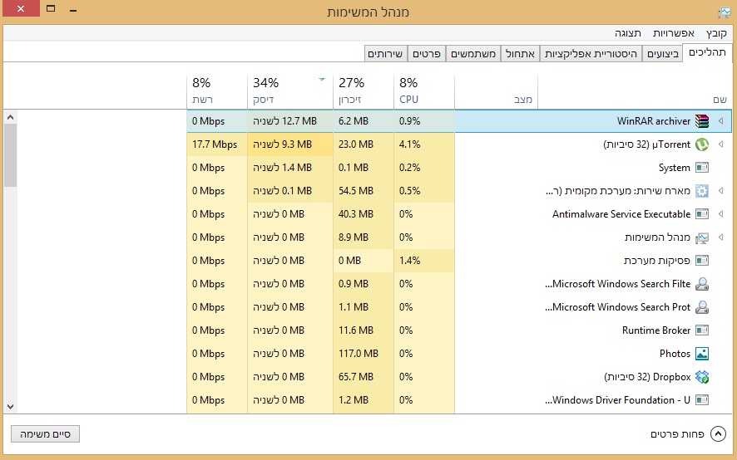This screenshot has height=460, width=737.
Task: Expand the WinRAR archiver process group
Action: click(x=720, y=121)
